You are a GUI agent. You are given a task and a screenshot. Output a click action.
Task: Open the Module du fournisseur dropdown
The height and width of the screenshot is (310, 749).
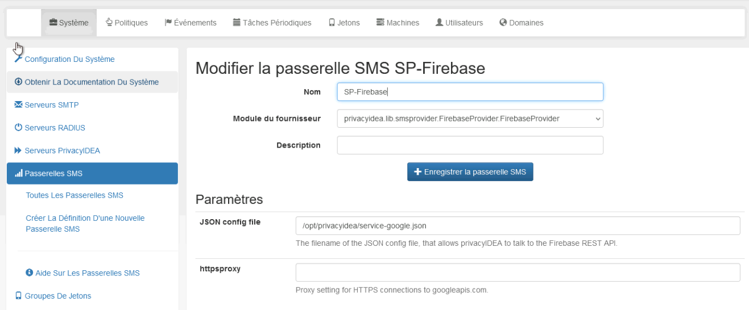(x=470, y=119)
